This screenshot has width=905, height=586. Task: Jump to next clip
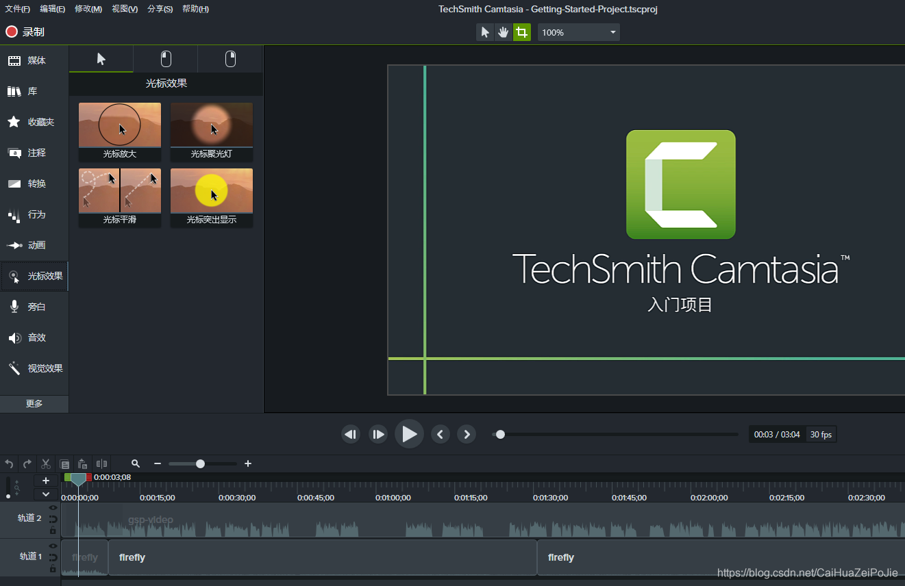click(467, 434)
